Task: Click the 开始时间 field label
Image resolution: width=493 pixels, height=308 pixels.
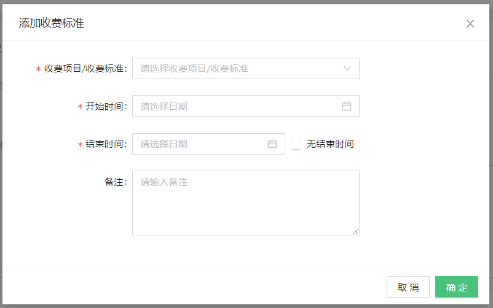Action: (x=106, y=107)
